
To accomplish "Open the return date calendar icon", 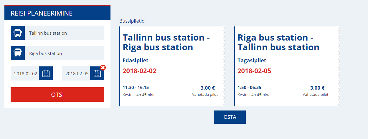I will (97, 73).
